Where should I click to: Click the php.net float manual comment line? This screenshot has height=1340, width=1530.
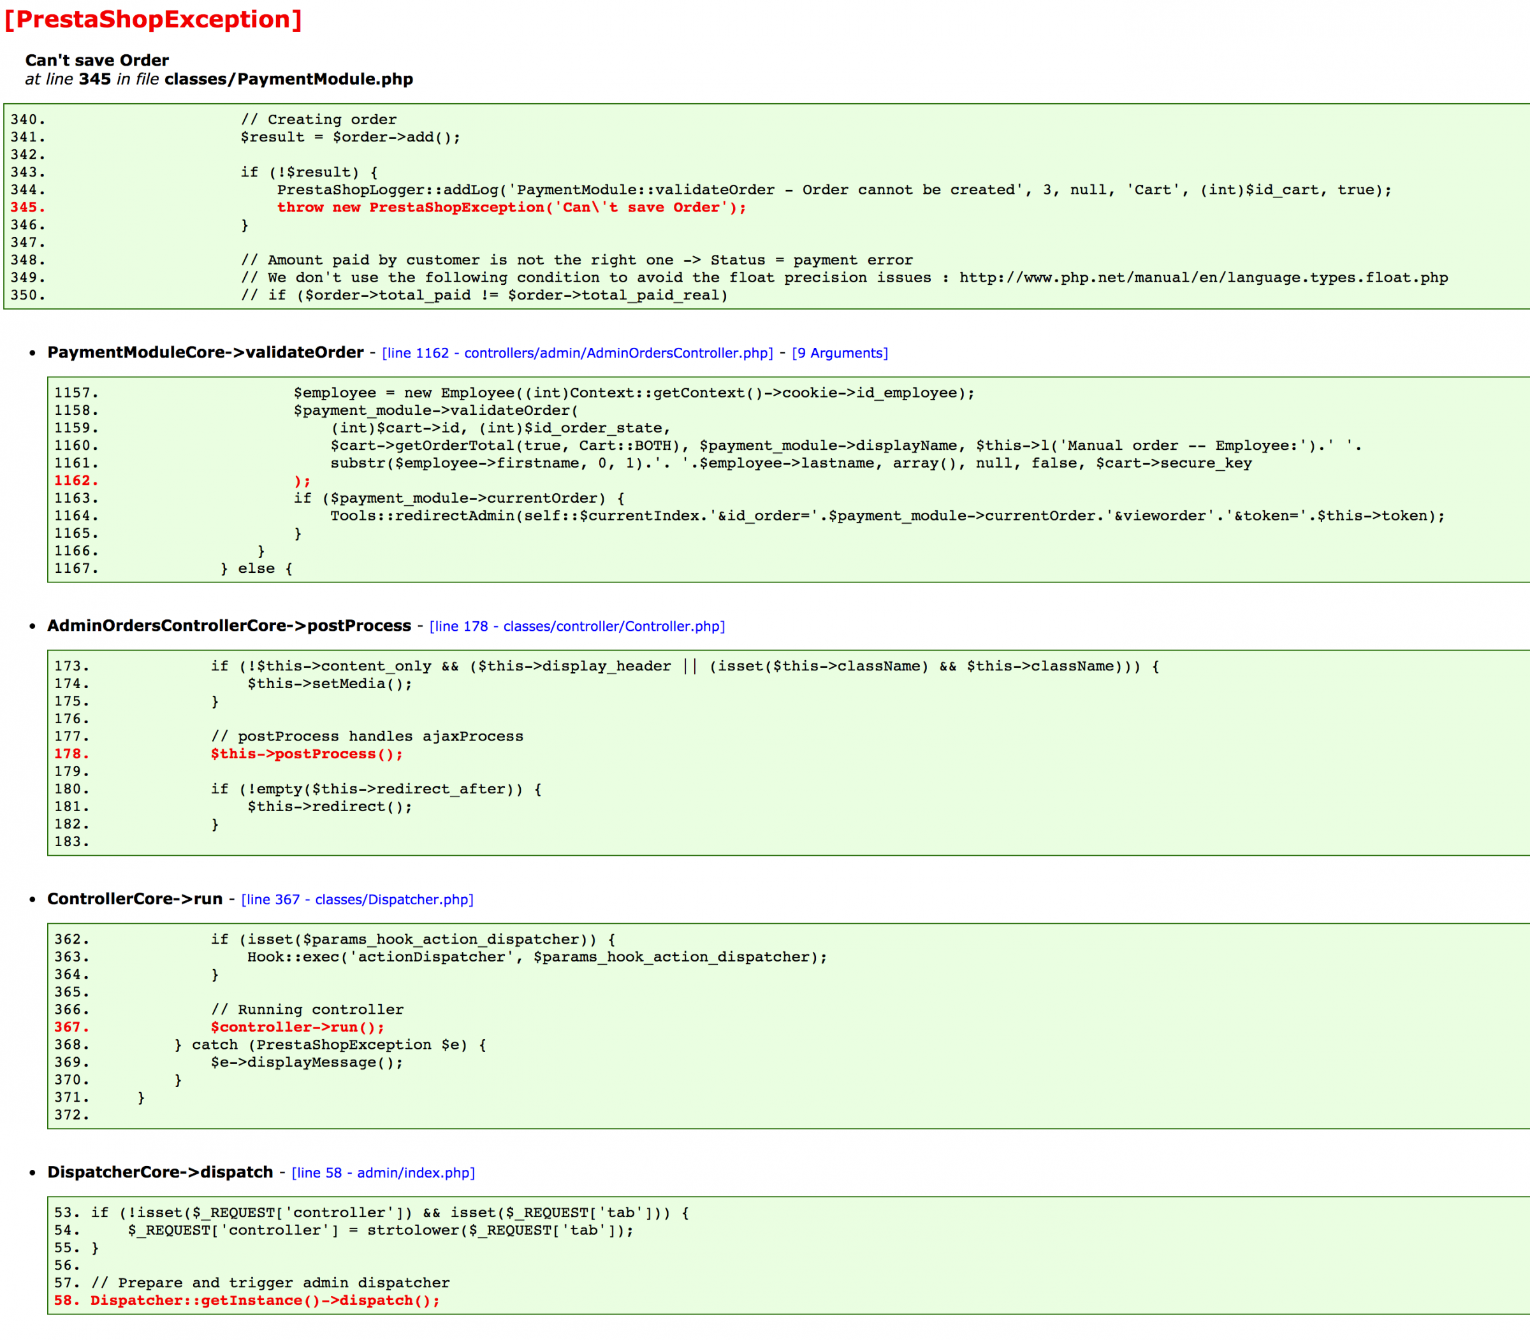coord(844,277)
